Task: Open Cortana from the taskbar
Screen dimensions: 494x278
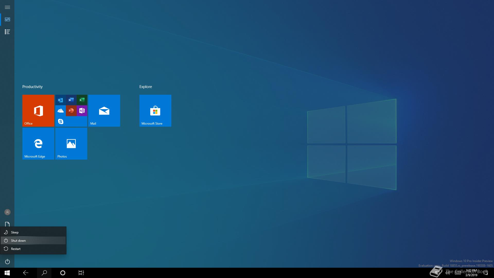Action: pyautogui.click(x=63, y=273)
